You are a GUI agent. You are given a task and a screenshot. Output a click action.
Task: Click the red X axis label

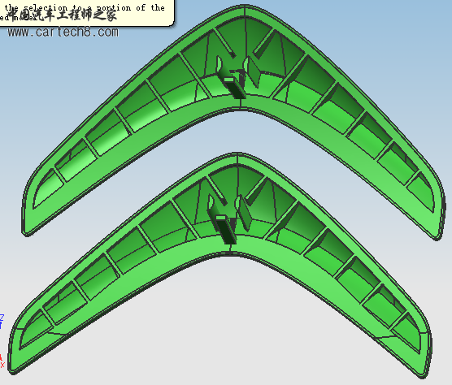click(x=2, y=365)
